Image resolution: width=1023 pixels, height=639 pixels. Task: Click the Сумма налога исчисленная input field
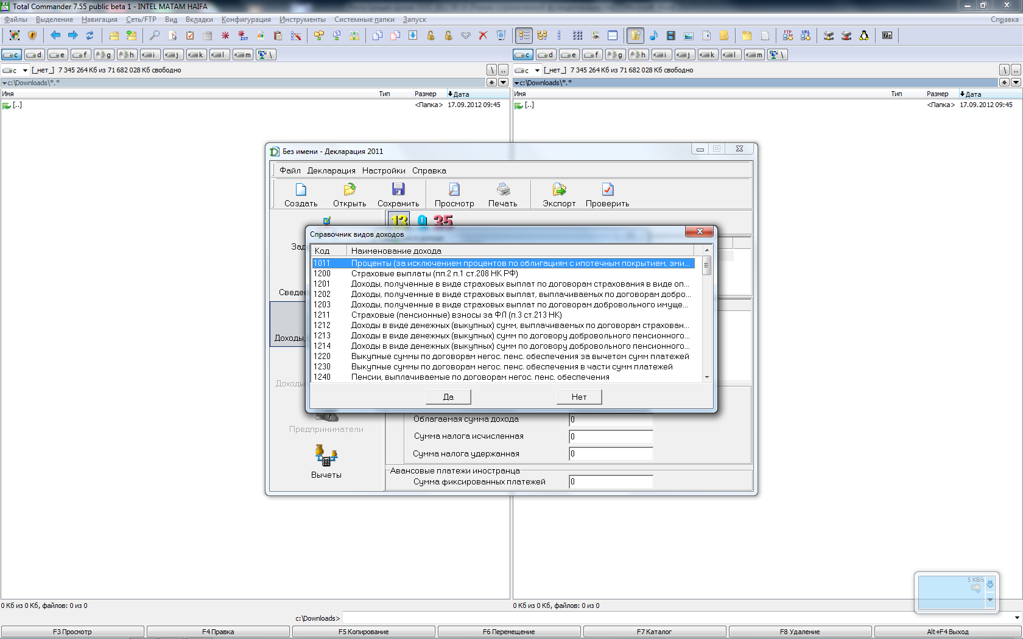pyautogui.click(x=611, y=436)
